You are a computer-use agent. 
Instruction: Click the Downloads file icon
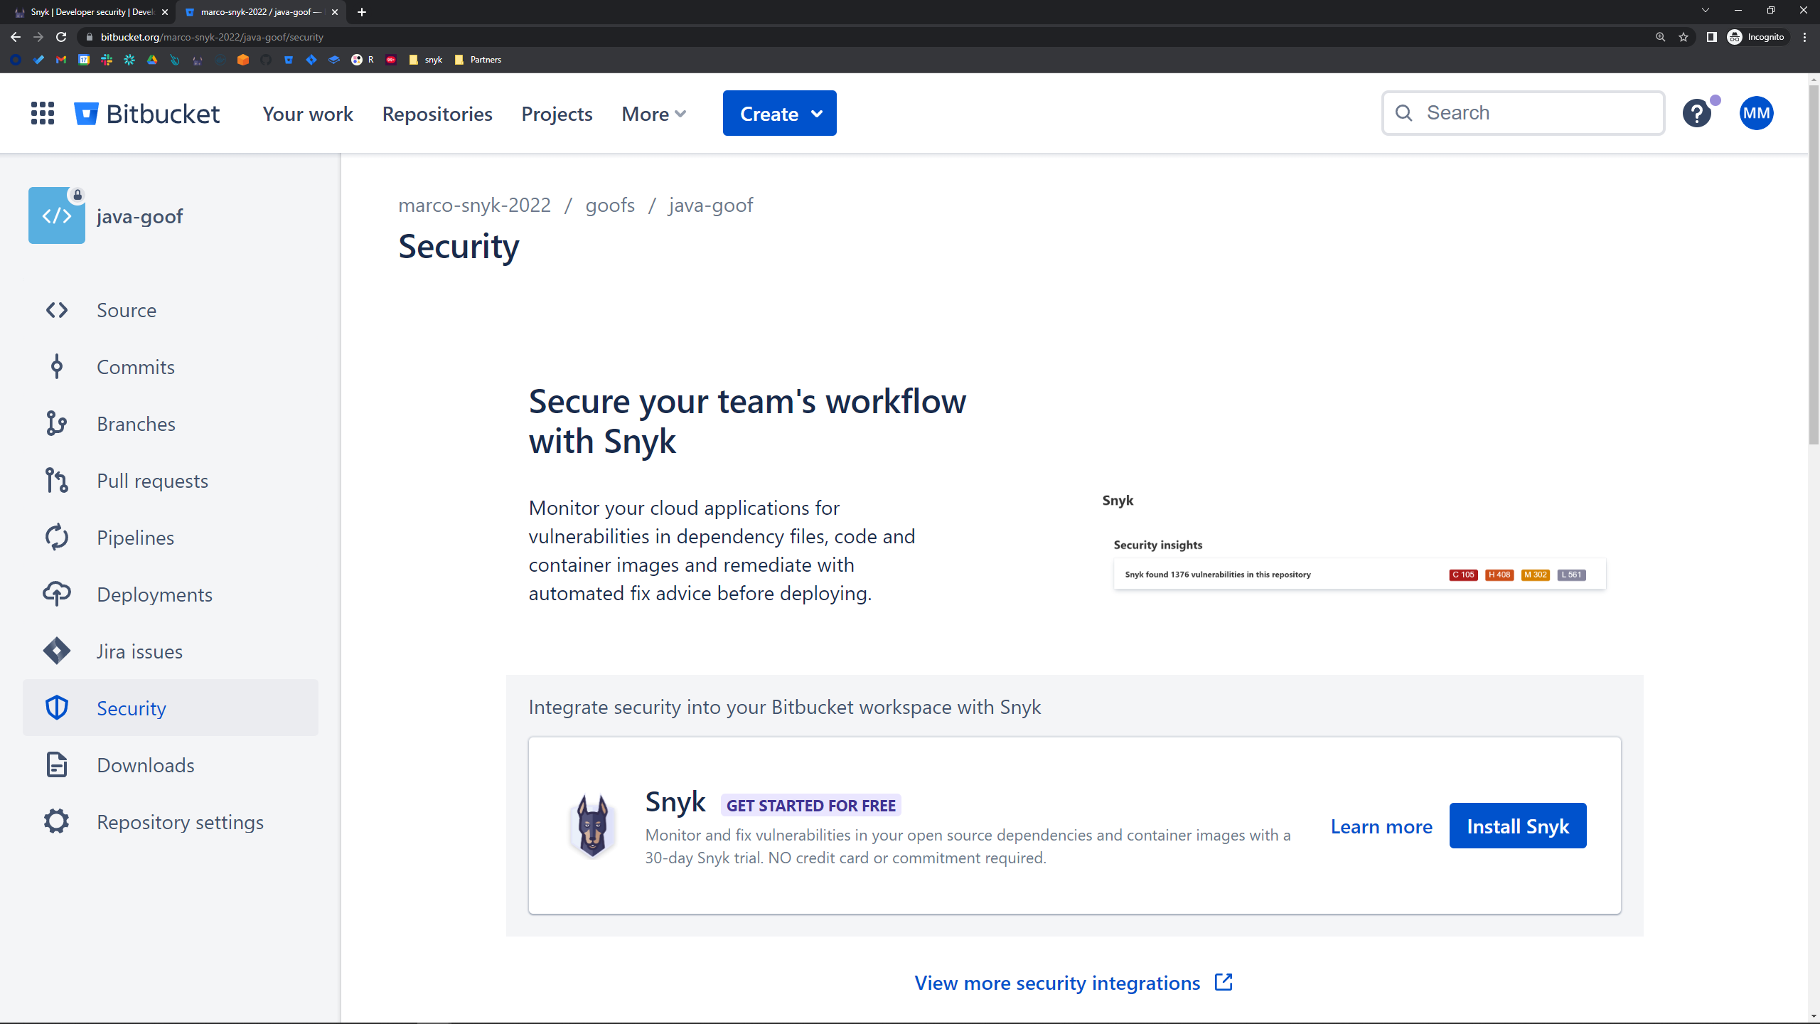pos(57,765)
